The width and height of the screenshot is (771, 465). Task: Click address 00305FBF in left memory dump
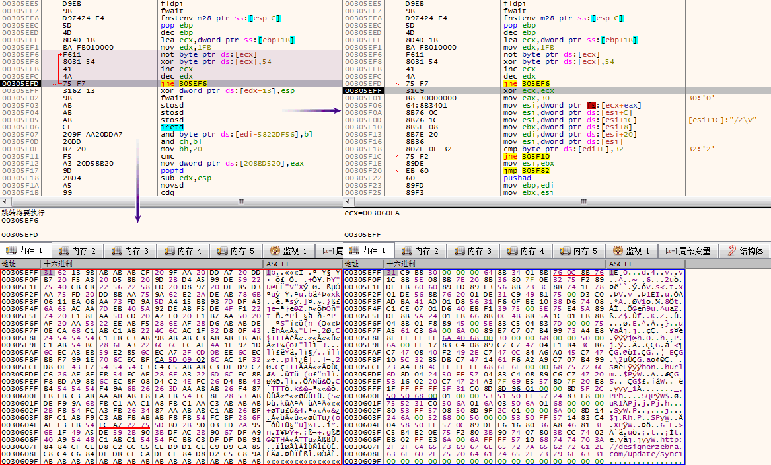(20, 360)
